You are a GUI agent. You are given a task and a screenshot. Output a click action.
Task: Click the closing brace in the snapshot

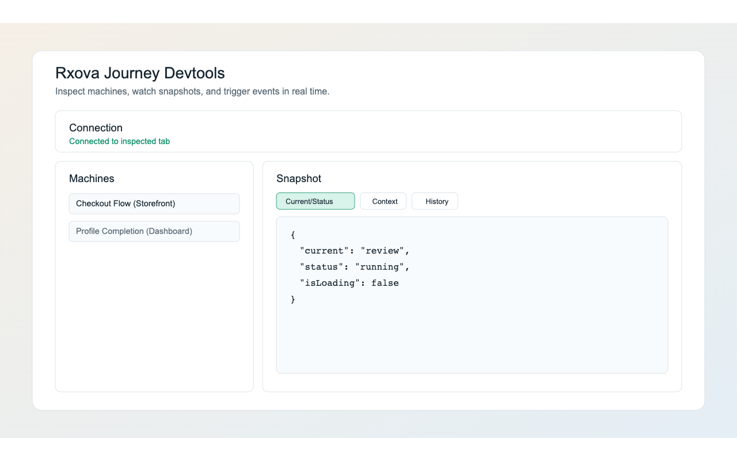[x=292, y=299]
